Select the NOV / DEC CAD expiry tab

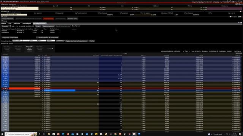[x=29, y=49]
